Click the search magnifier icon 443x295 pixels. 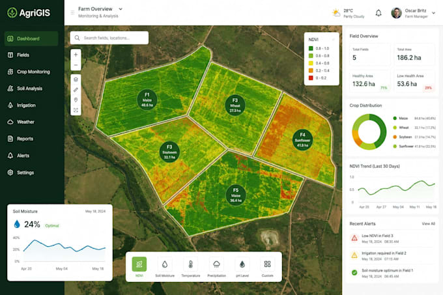[77, 38]
